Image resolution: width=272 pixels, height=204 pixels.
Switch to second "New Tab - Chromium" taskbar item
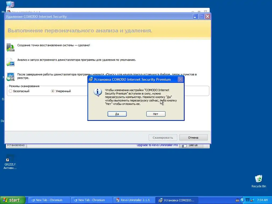(x=92, y=200)
